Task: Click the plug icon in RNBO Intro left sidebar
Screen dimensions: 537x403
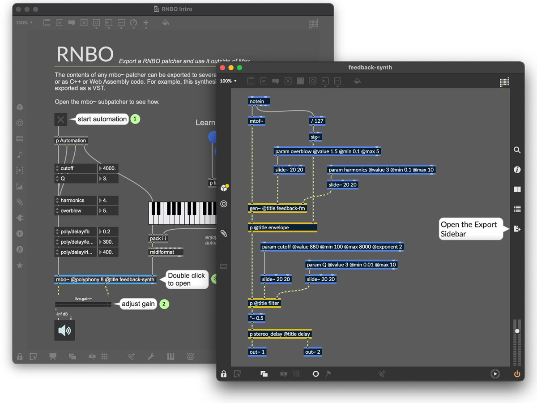Action: pos(20,218)
